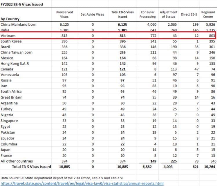
Task: Click the Consular Processing column header
Action: (148, 14)
